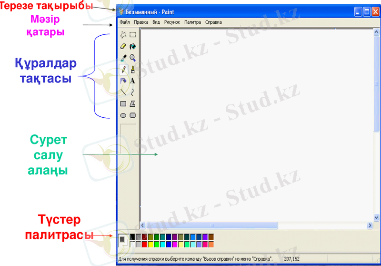Open the Палитра menu
The height and width of the screenshot is (266, 381).
[192, 22]
